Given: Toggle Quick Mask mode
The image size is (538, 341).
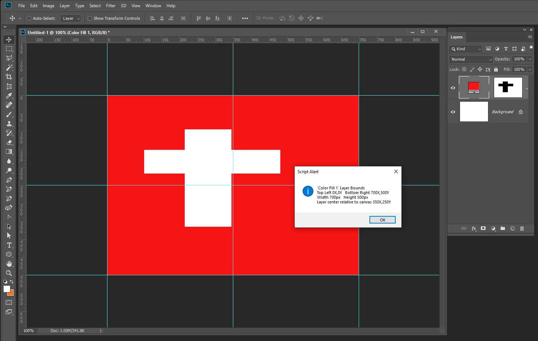Looking at the screenshot, I should pyautogui.click(x=9, y=303).
